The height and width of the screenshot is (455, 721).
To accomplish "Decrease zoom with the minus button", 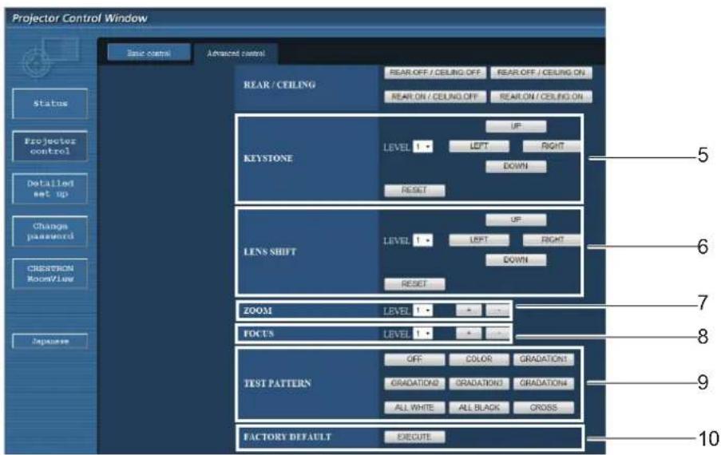I will click(x=498, y=311).
